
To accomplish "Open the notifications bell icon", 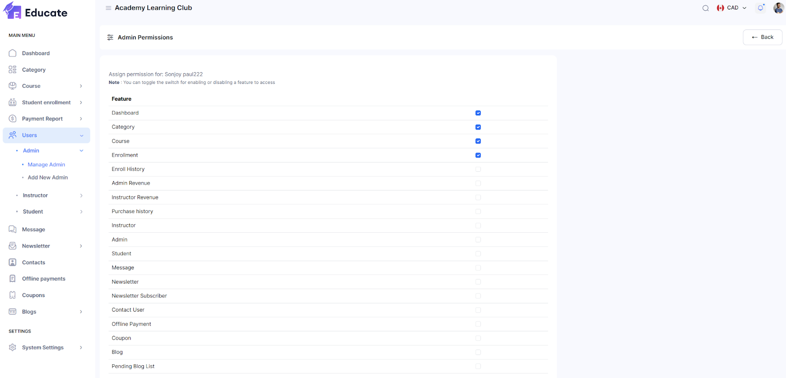I will pos(760,8).
